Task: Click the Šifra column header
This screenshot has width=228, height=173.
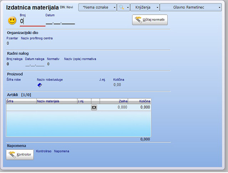Action: tap(21, 101)
